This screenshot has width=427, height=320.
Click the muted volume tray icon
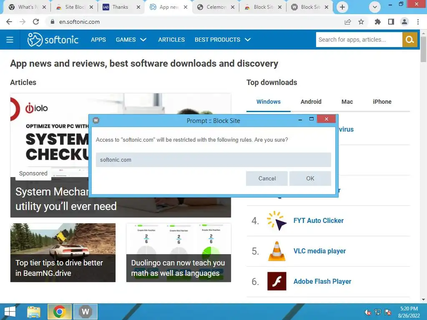coord(368,312)
